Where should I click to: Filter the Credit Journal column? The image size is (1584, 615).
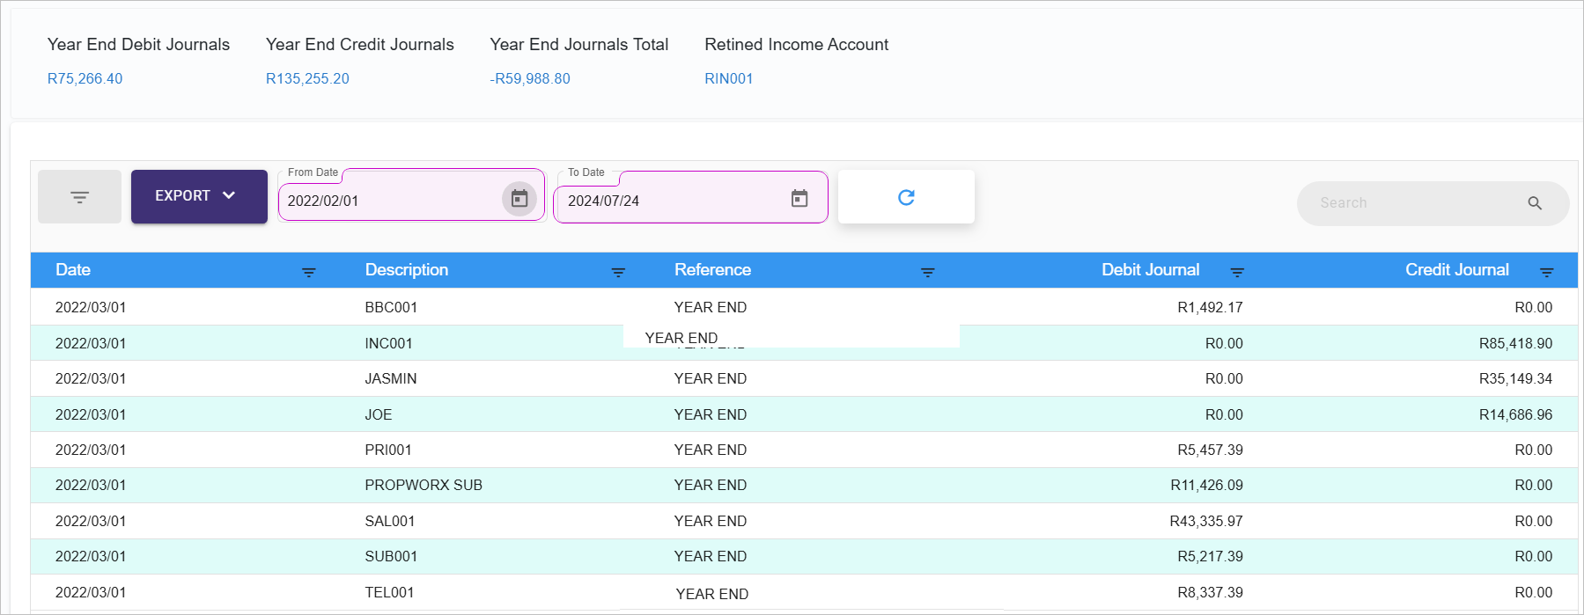pyautogui.click(x=1547, y=272)
